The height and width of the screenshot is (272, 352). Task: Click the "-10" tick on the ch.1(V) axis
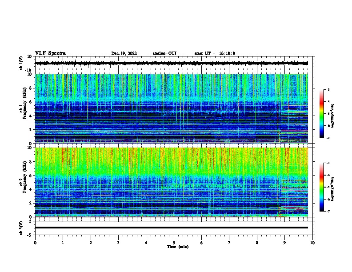click(x=28, y=70)
